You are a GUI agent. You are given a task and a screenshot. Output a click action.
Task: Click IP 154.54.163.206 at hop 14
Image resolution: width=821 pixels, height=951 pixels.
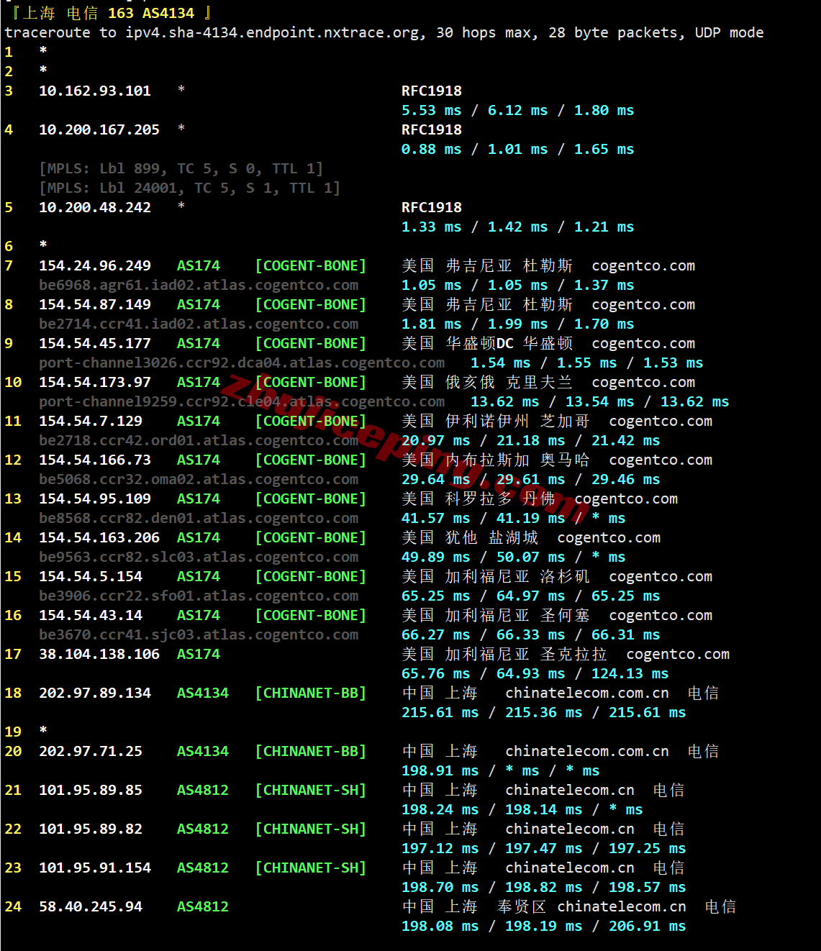pos(99,537)
